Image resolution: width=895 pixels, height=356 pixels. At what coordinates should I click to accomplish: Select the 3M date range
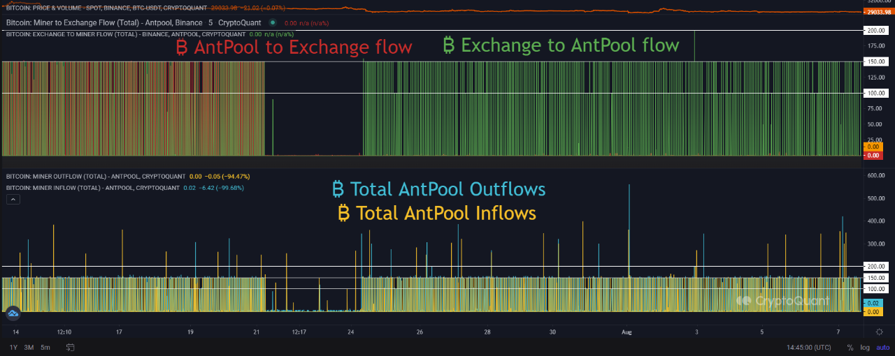(x=29, y=347)
